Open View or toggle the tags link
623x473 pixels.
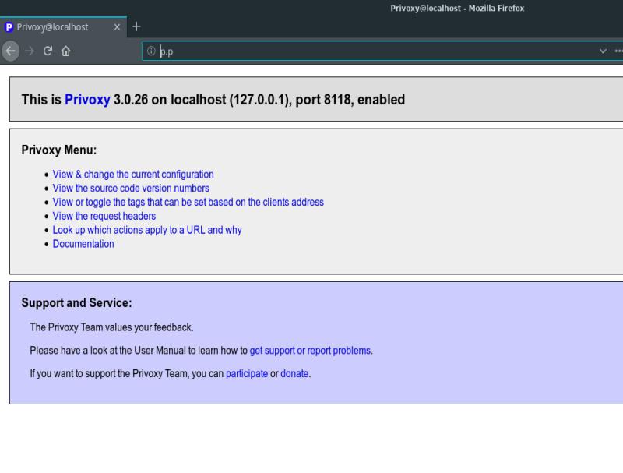tap(188, 202)
